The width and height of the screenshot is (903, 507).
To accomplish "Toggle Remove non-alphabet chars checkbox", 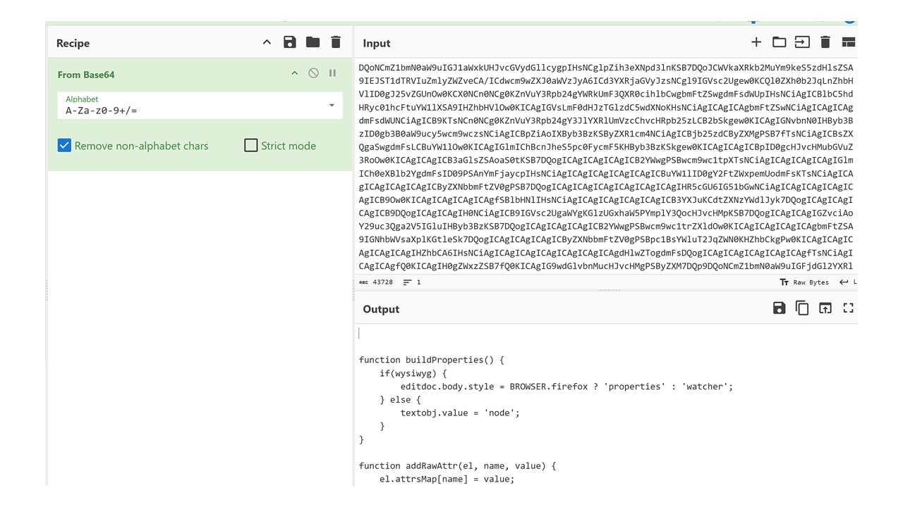I will click(x=64, y=146).
